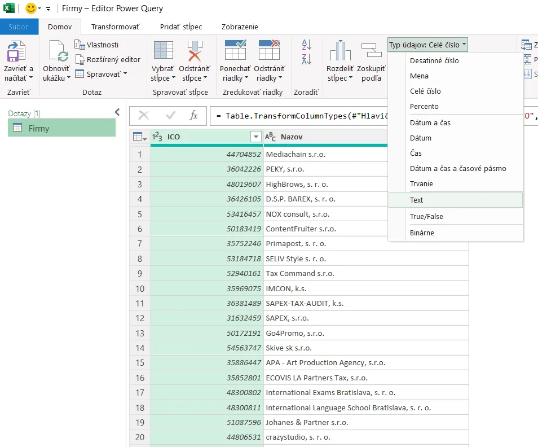Collapse the Typ údajov: Celé číslo dropdown

coord(427,45)
